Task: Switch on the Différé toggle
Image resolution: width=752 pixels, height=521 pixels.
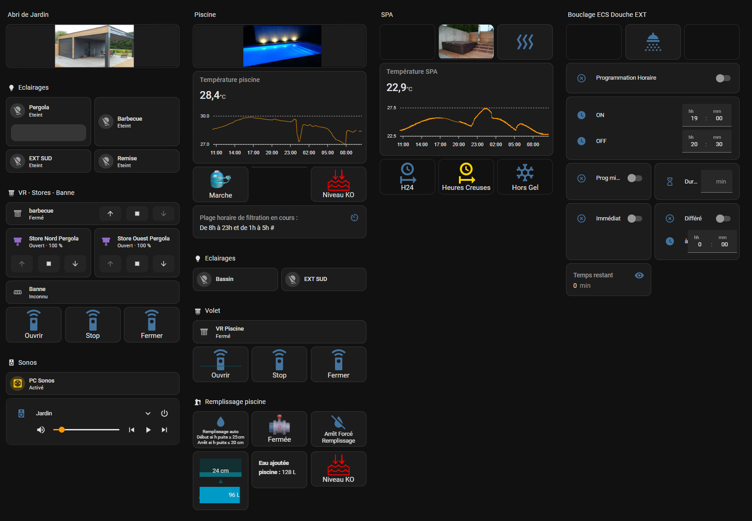Action: click(x=723, y=219)
